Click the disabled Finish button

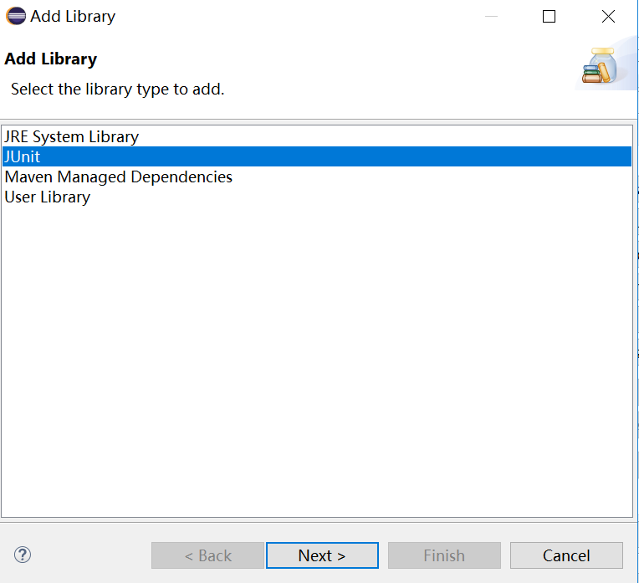click(x=444, y=555)
